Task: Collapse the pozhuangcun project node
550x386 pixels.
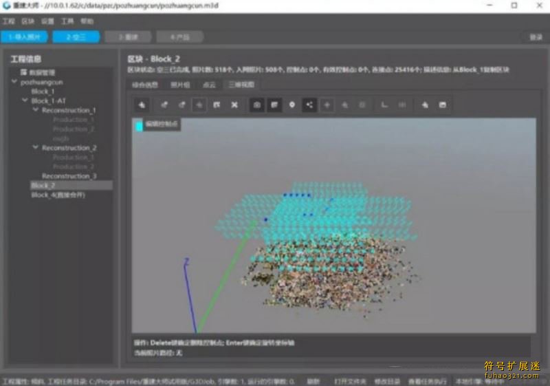Action: click(x=15, y=81)
